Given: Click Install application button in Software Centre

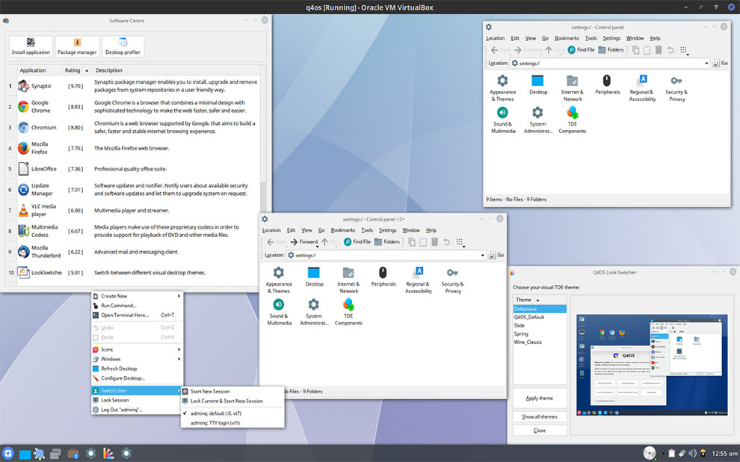Looking at the screenshot, I should pos(31,46).
